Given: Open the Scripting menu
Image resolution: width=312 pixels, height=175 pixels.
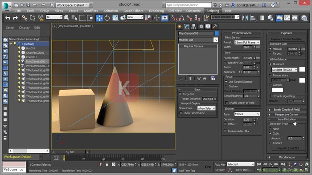Looking at the screenshot, I should click(213, 11).
